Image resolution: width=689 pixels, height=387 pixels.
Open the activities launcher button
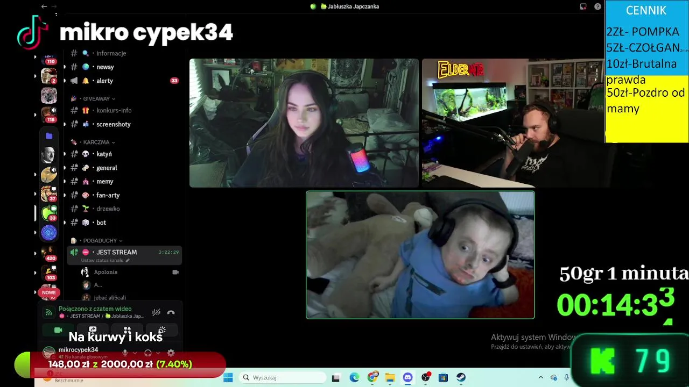click(x=127, y=330)
